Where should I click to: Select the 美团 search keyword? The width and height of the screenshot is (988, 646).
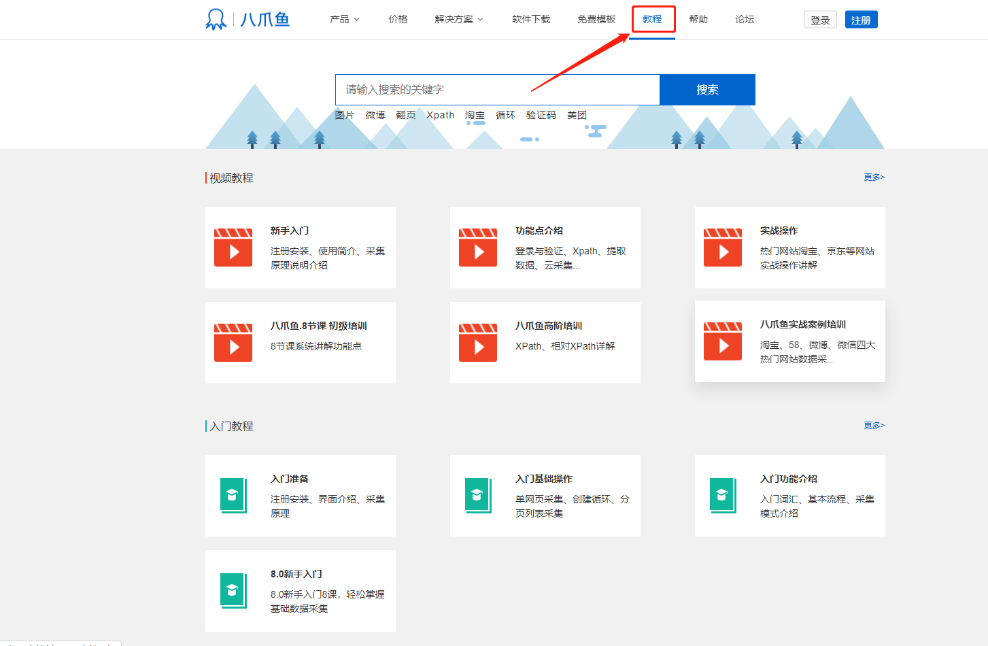click(577, 115)
